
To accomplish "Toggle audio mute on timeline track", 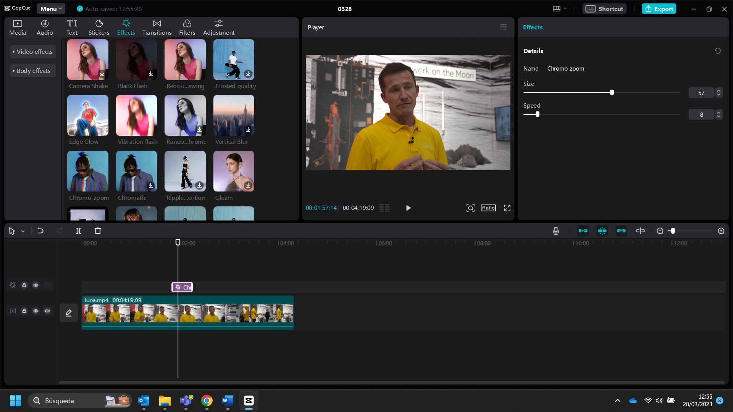I will tap(47, 311).
